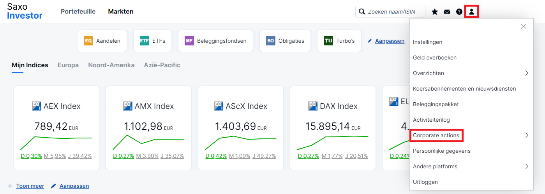545x194 pixels.
Task: Click the ETF icon badge
Action: click(x=145, y=40)
